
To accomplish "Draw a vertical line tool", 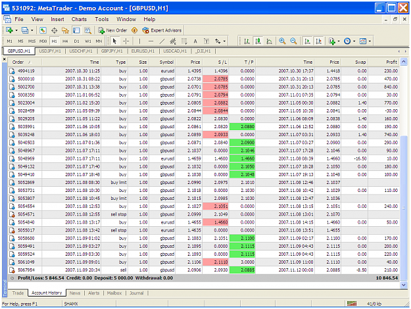I will point(139,41).
